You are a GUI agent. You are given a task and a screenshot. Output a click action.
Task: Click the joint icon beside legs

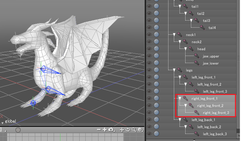click(x=180, y=70)
